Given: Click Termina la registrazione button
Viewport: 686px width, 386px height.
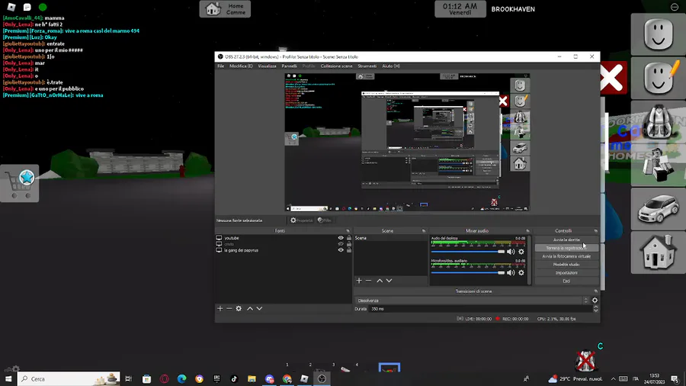Looking at the screenshot, I should [566, 248].
